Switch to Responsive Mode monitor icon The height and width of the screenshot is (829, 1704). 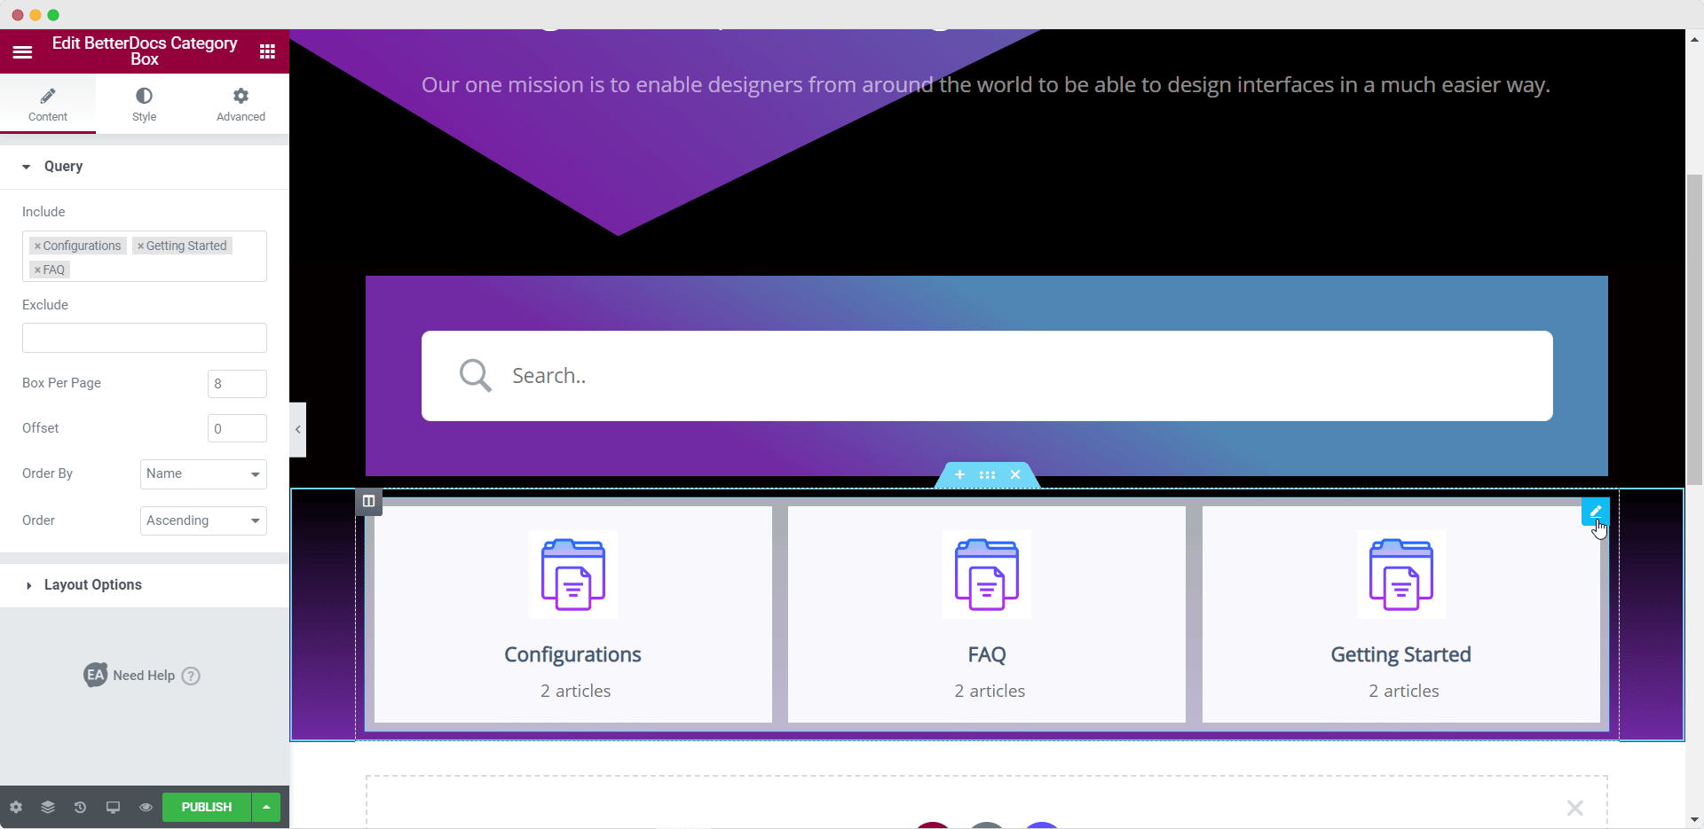[x=113, y=807]
